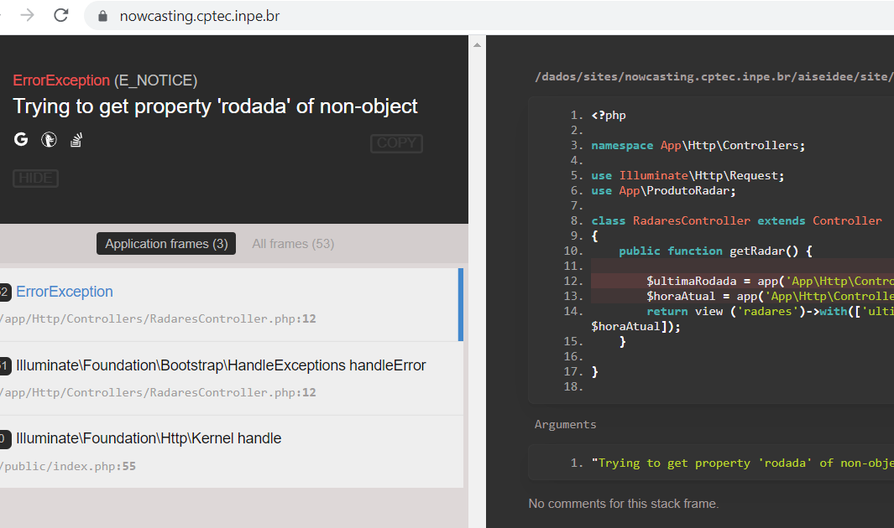
Task: Click the HIDE button
Action: pyautogui.click(x=35, y=178)
